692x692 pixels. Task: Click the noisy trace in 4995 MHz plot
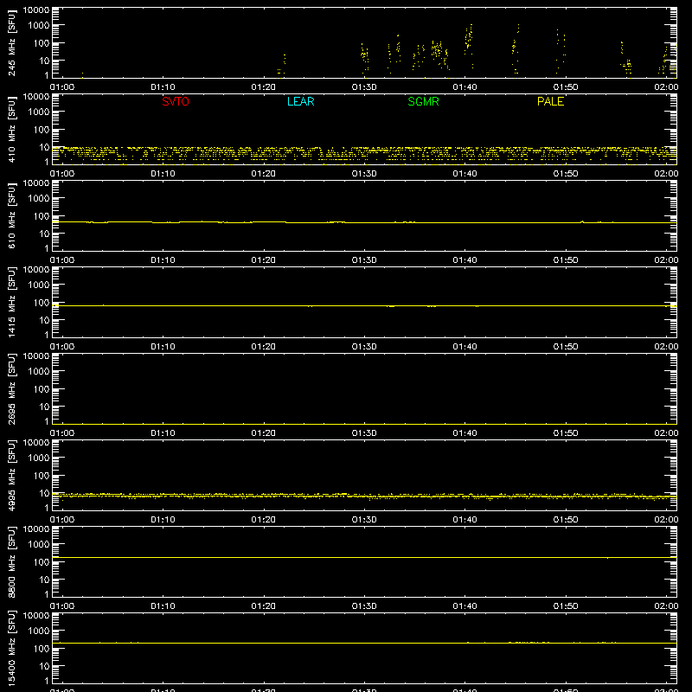(364, 496)
